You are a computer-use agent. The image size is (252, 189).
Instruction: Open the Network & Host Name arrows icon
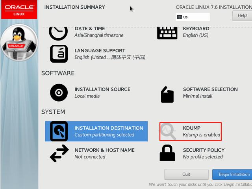click(x=59, y=153)
